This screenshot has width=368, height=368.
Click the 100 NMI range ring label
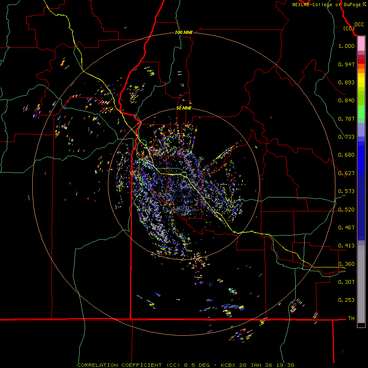pos(184,32)
